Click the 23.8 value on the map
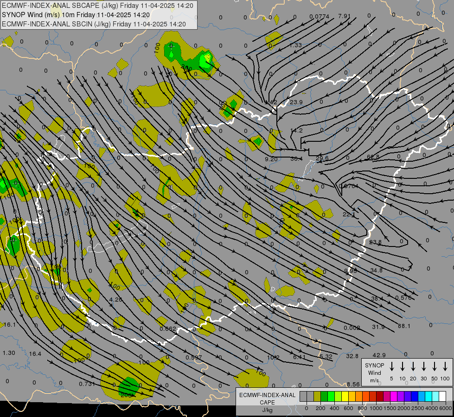Image resolution: width=454 pixels, height=417 pixels. coord(375,242)
